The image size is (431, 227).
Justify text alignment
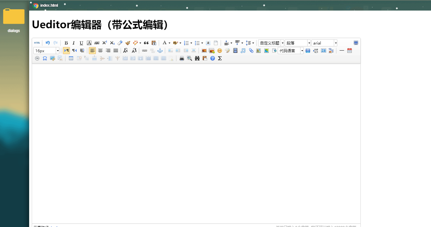[116, 51]
